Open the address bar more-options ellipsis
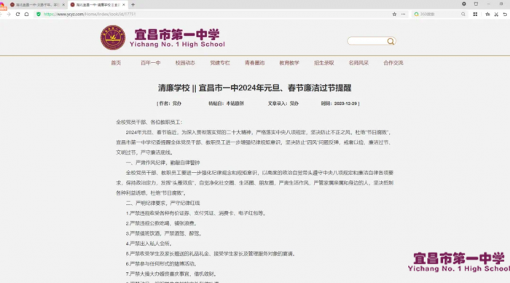The image size is (510, 283). pyautogui.click(x=404, y=15)
